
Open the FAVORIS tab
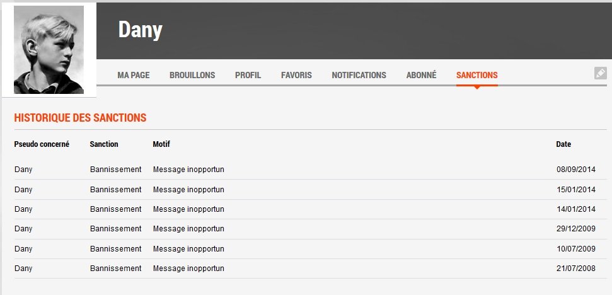(296, 75)
